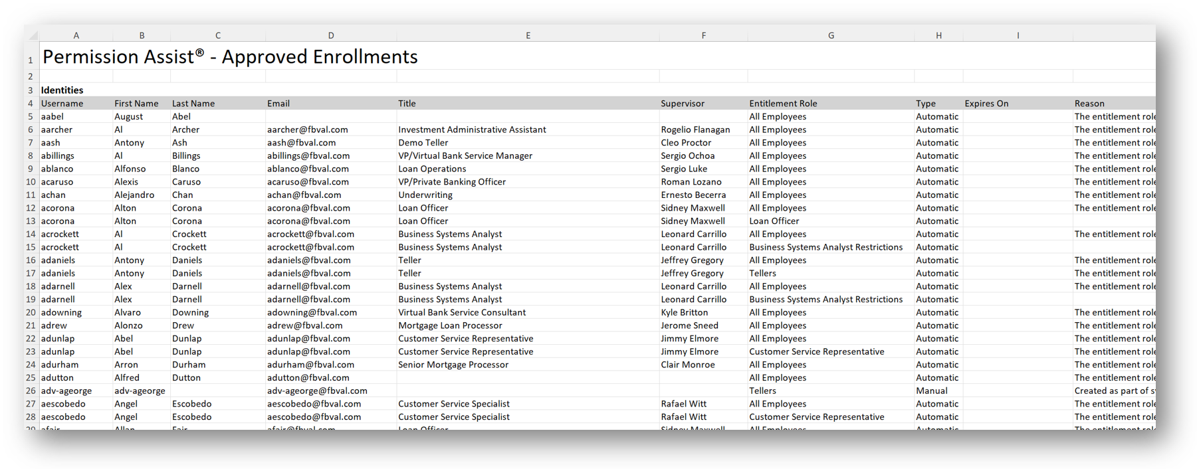Screen dimensions: 1197x469
Task: Click the Reason column heading cell
Action: tap(1089, 104)
